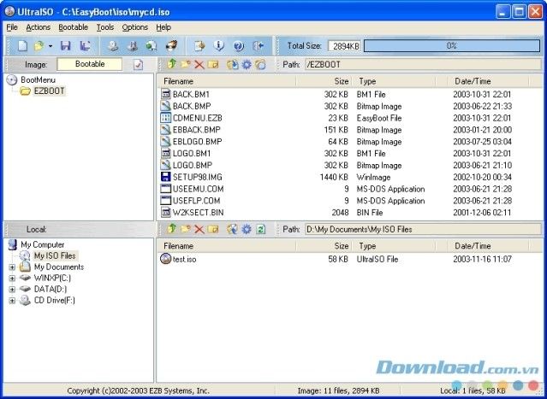
Task: Open the Options menu
Action: point(134,27)
